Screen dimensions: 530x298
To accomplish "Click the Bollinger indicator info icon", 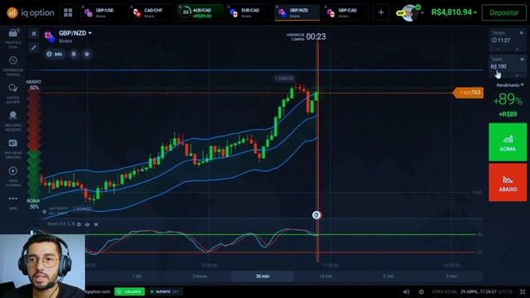I will click(x=44, y=212).
